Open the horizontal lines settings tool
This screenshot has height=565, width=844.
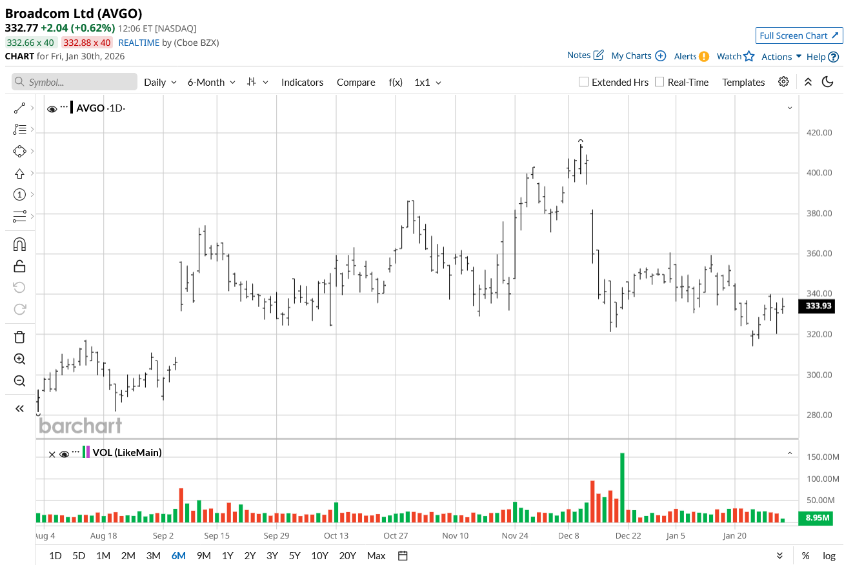click(19, 216)
